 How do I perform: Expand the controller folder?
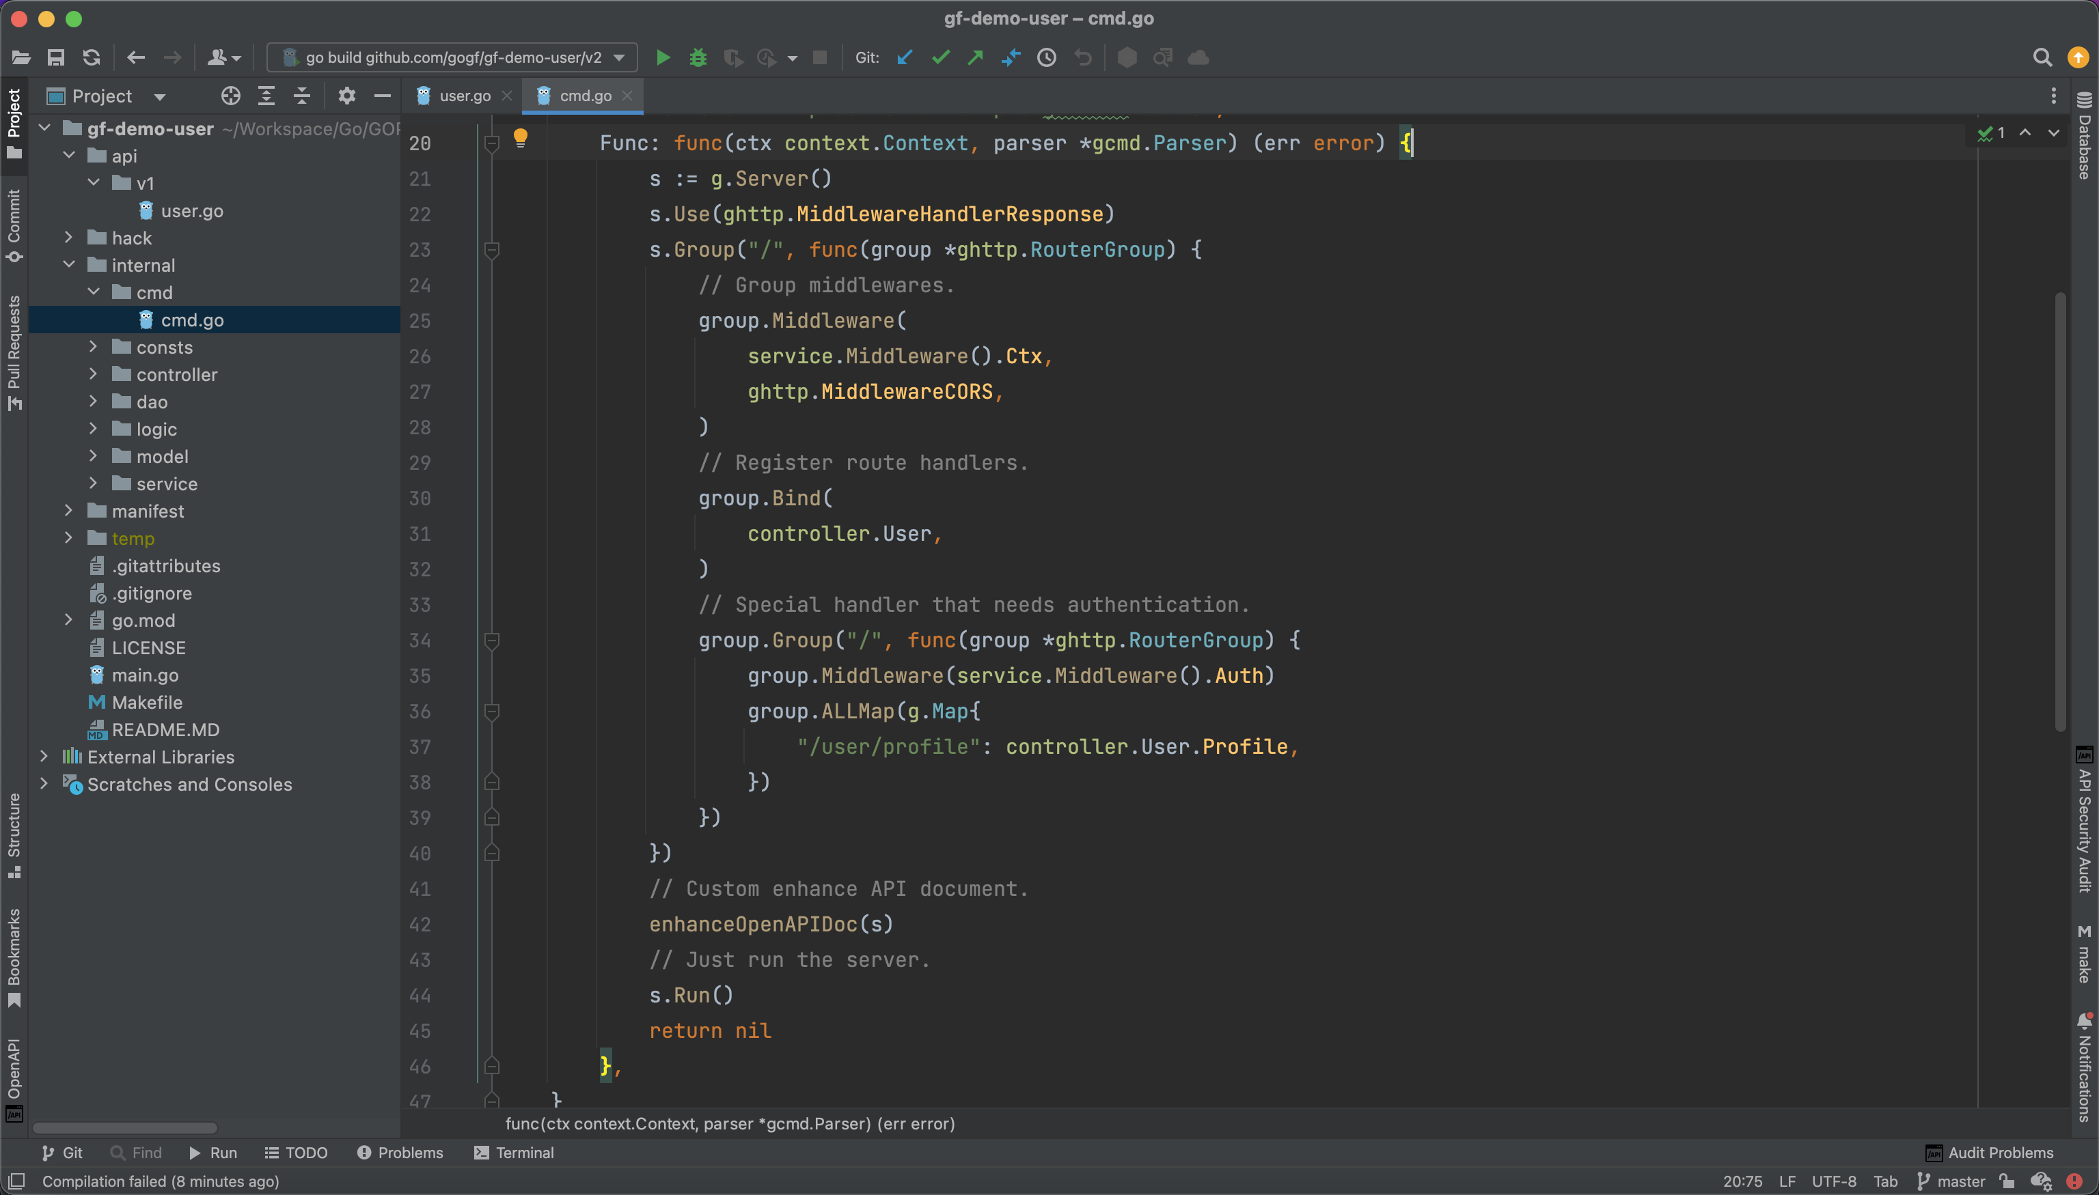click(x=93, y=374)
